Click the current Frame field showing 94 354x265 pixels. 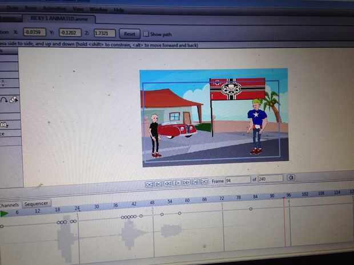[238, 180]
